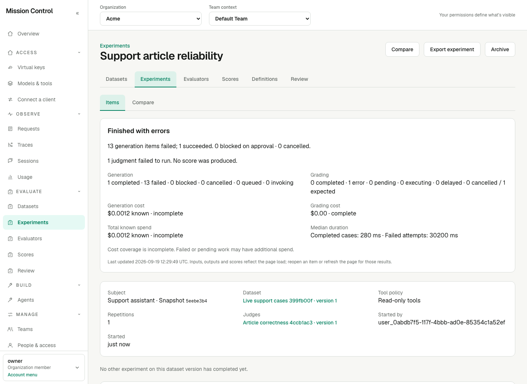Collapse the Mission Control sidebar

pyautogui.click(x=77, y=13)
